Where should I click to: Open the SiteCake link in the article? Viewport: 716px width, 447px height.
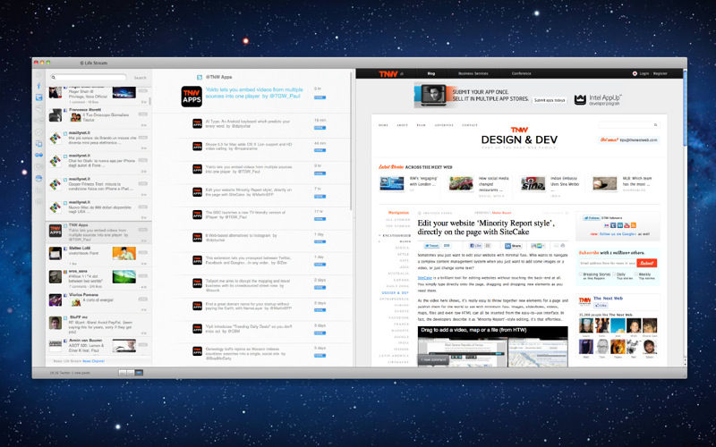(x=424, y=278)
